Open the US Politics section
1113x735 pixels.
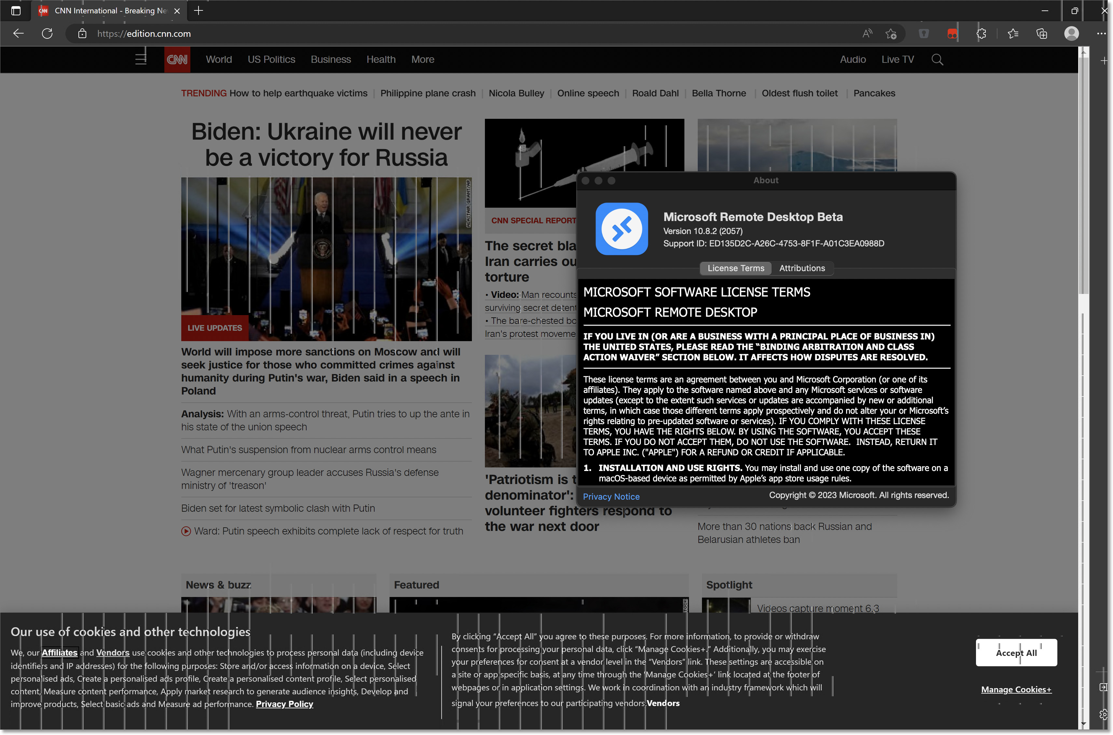tap(271, 60)
